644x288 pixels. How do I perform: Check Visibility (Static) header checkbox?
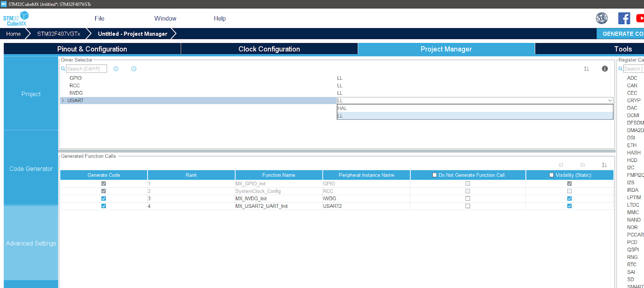pyautogui.click(x=551, y=175)
